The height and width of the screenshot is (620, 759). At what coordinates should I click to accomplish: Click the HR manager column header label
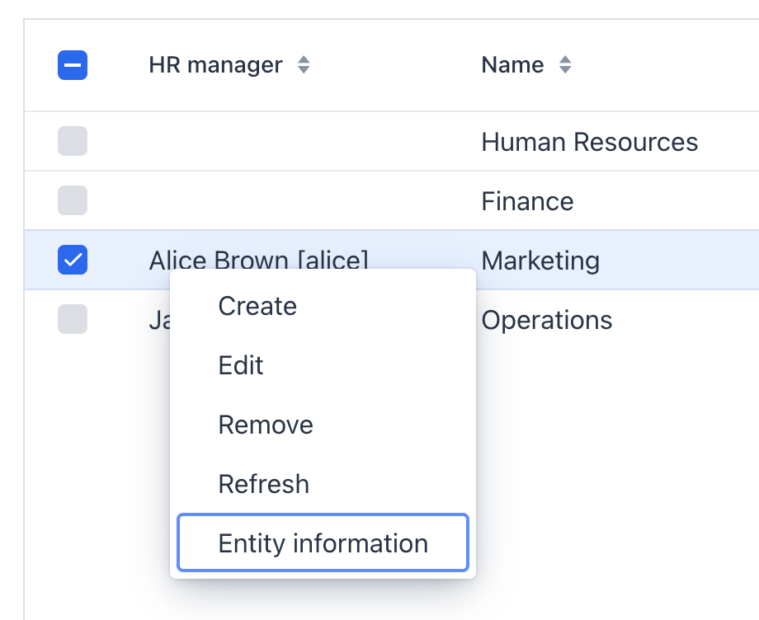click(215, 65)
